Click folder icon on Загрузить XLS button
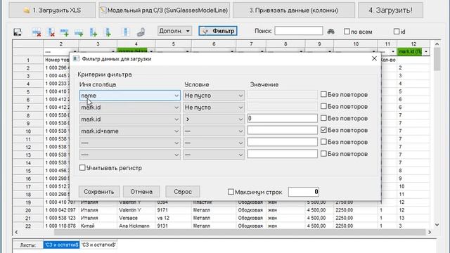 (x=27, y=11)
